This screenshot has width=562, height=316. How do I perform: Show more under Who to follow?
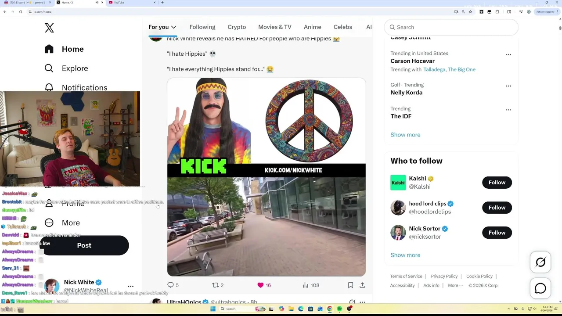click(405, 255)
